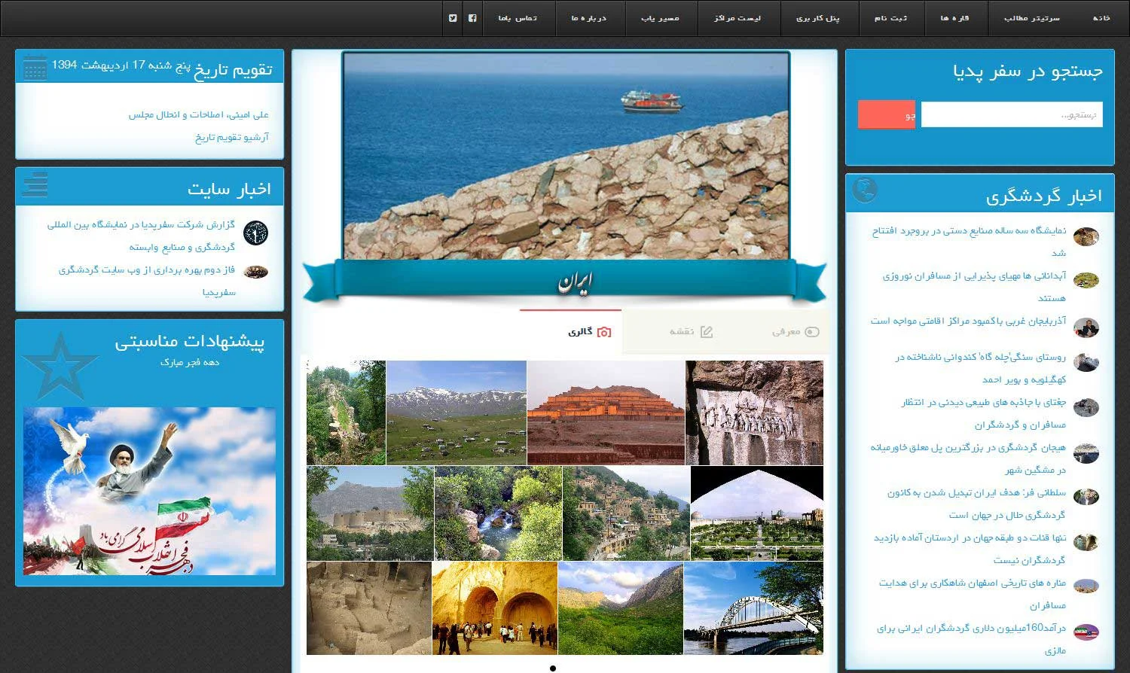Open the علی امینی، اصلاحات و انحلال مجلس link
The width and height of the screenshot is (1130, 673).
tap(198, 114)
